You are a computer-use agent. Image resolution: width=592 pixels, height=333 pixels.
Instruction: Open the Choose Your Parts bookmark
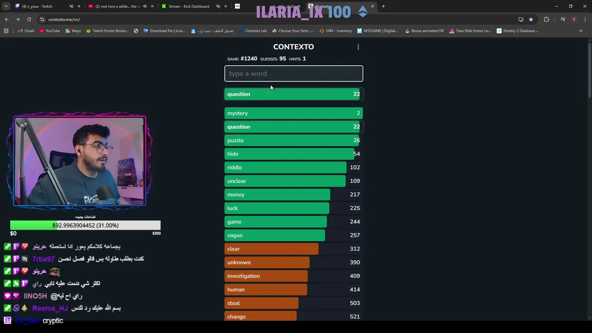293,31
